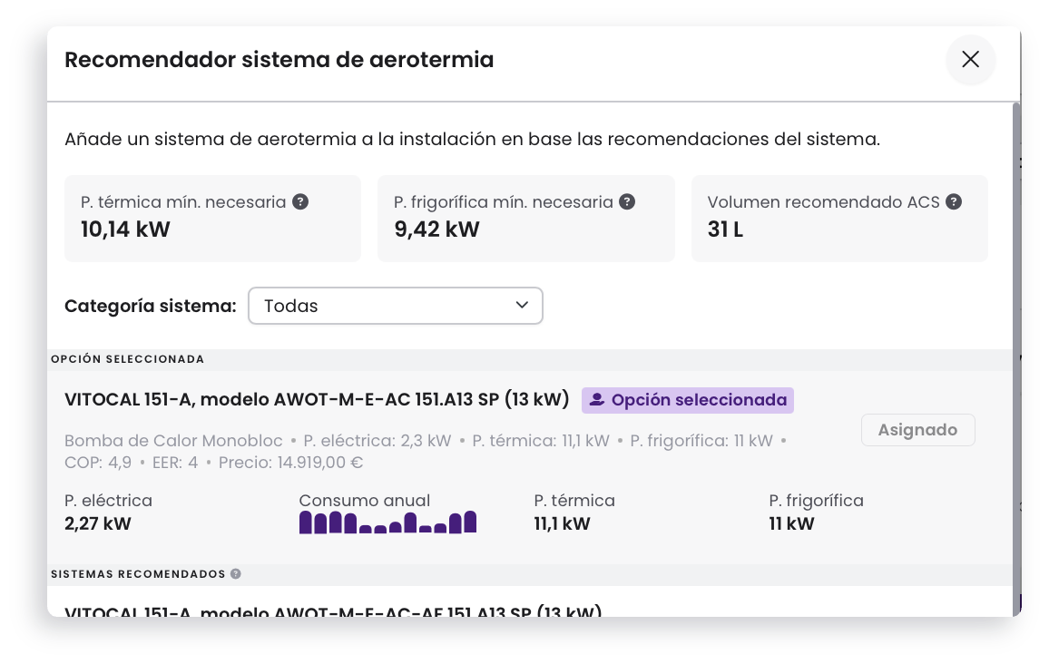Click the P. térmica 11,1 kW value
This screenshot has height=664, width=1049.
pyautogui.click(x=562, y=523)
